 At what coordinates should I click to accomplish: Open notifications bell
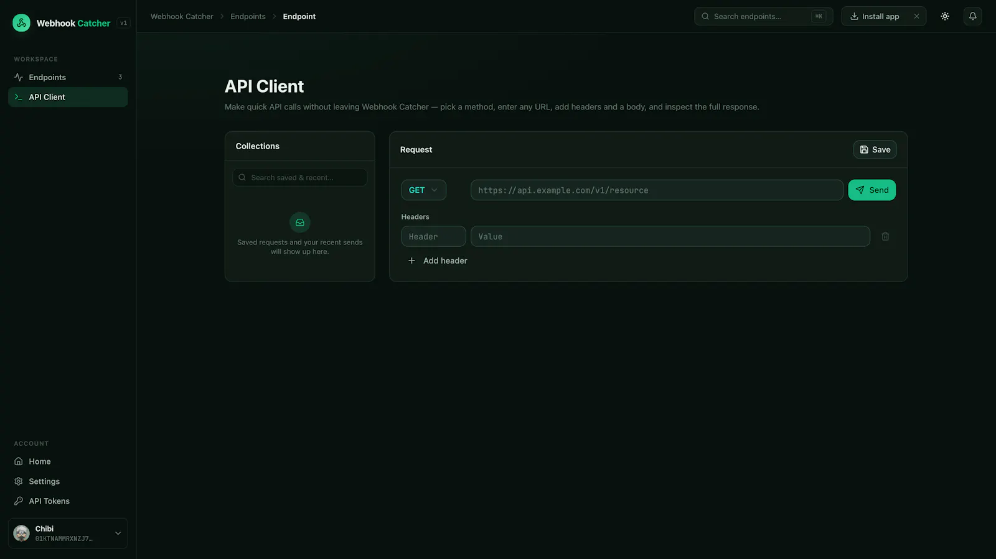click(x=972, y=16)
